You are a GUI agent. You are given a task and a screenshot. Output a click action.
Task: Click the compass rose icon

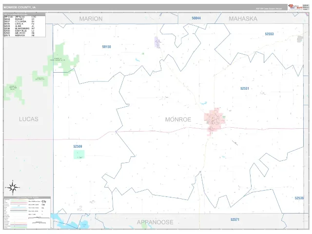tap(13, 187)
